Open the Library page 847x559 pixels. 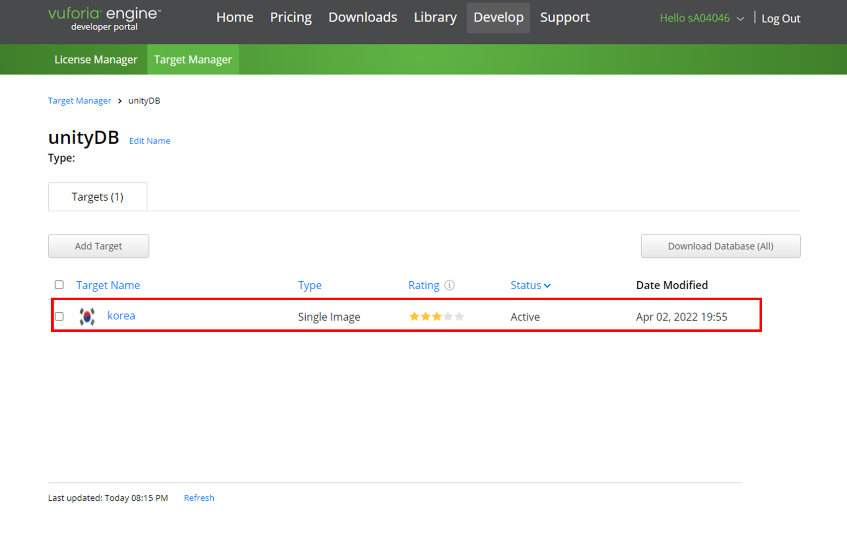(435, 17)
